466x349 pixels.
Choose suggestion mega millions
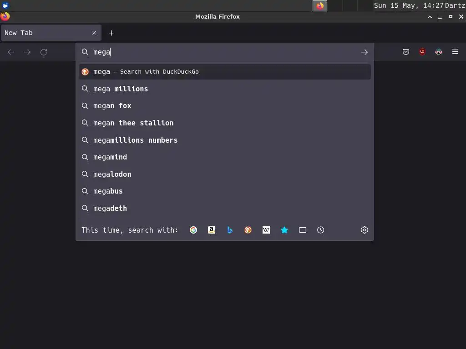(x=225, y=89)
